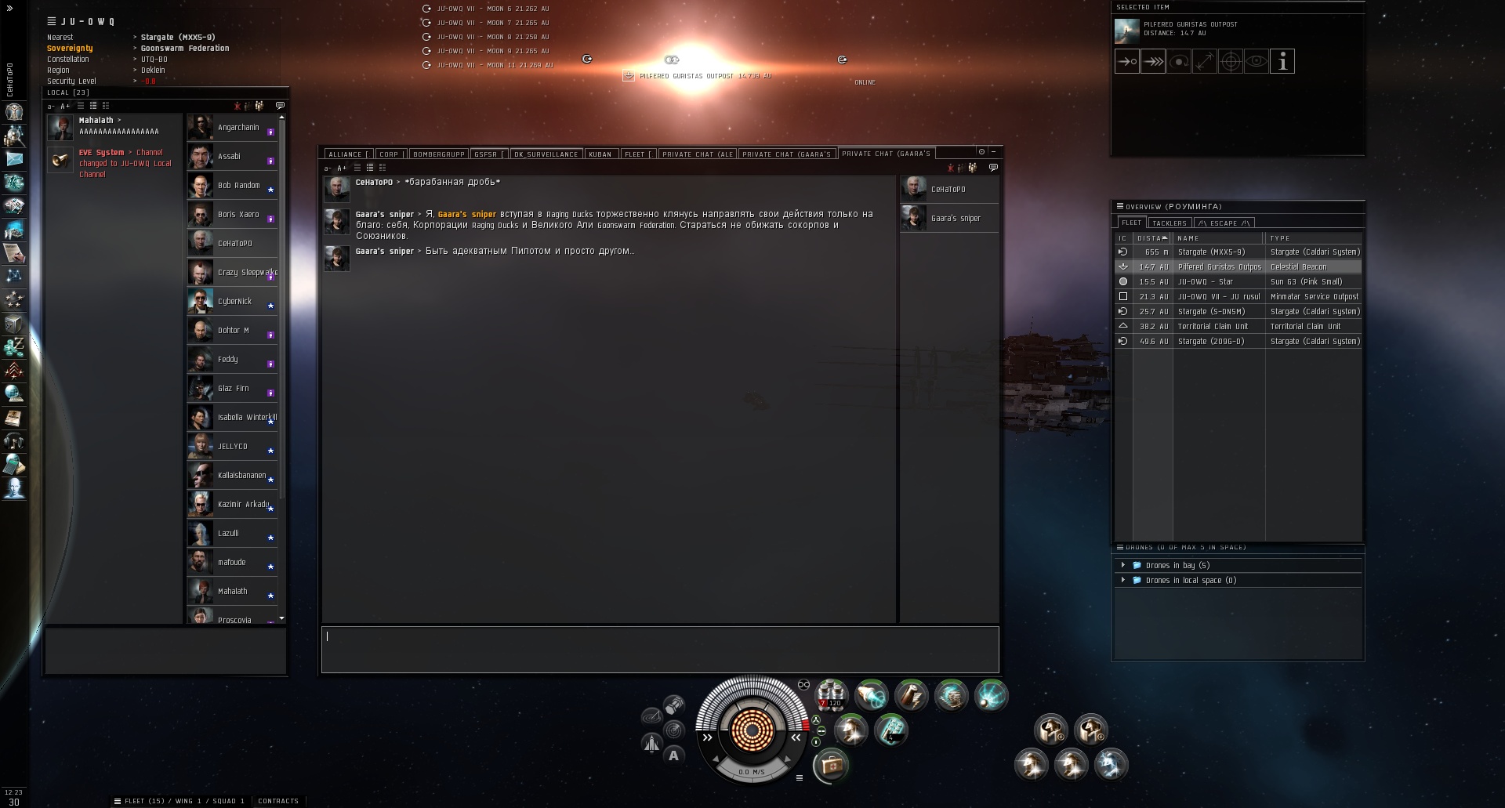The image size is (1505, 808).
Task: Open the BomberGrupp chat tab
Action: (x=439, y=154)
